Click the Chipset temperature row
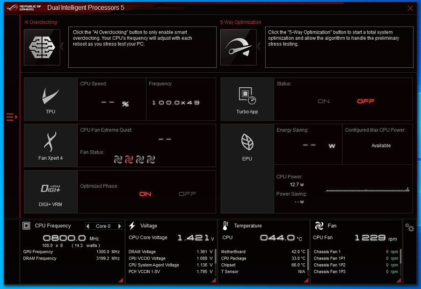 coord(263,265)
